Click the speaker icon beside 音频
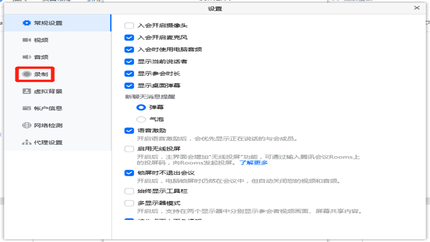430x242 pixels. [26, 57]
